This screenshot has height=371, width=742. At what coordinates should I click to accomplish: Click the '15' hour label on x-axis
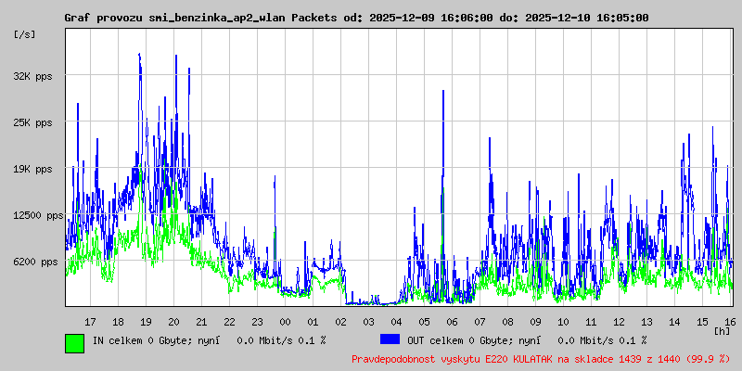coord(702,322)
